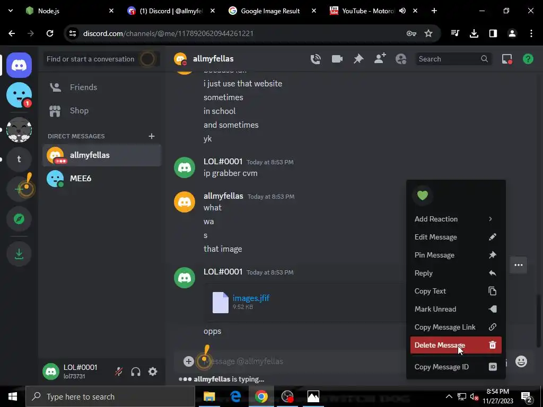
Task: Toggle deafen headphones in user panel
Action: pyautogui.click(x=136, y=371)
